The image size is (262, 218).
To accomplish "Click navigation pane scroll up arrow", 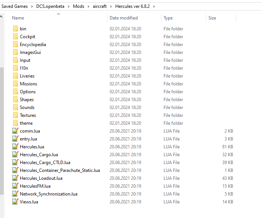I will tap(1, 16).
